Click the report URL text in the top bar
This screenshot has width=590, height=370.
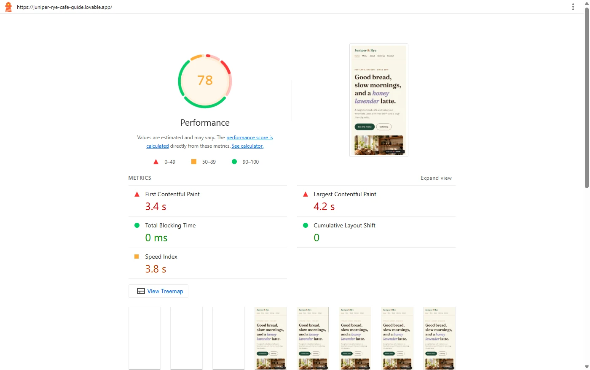coord(64,7)
